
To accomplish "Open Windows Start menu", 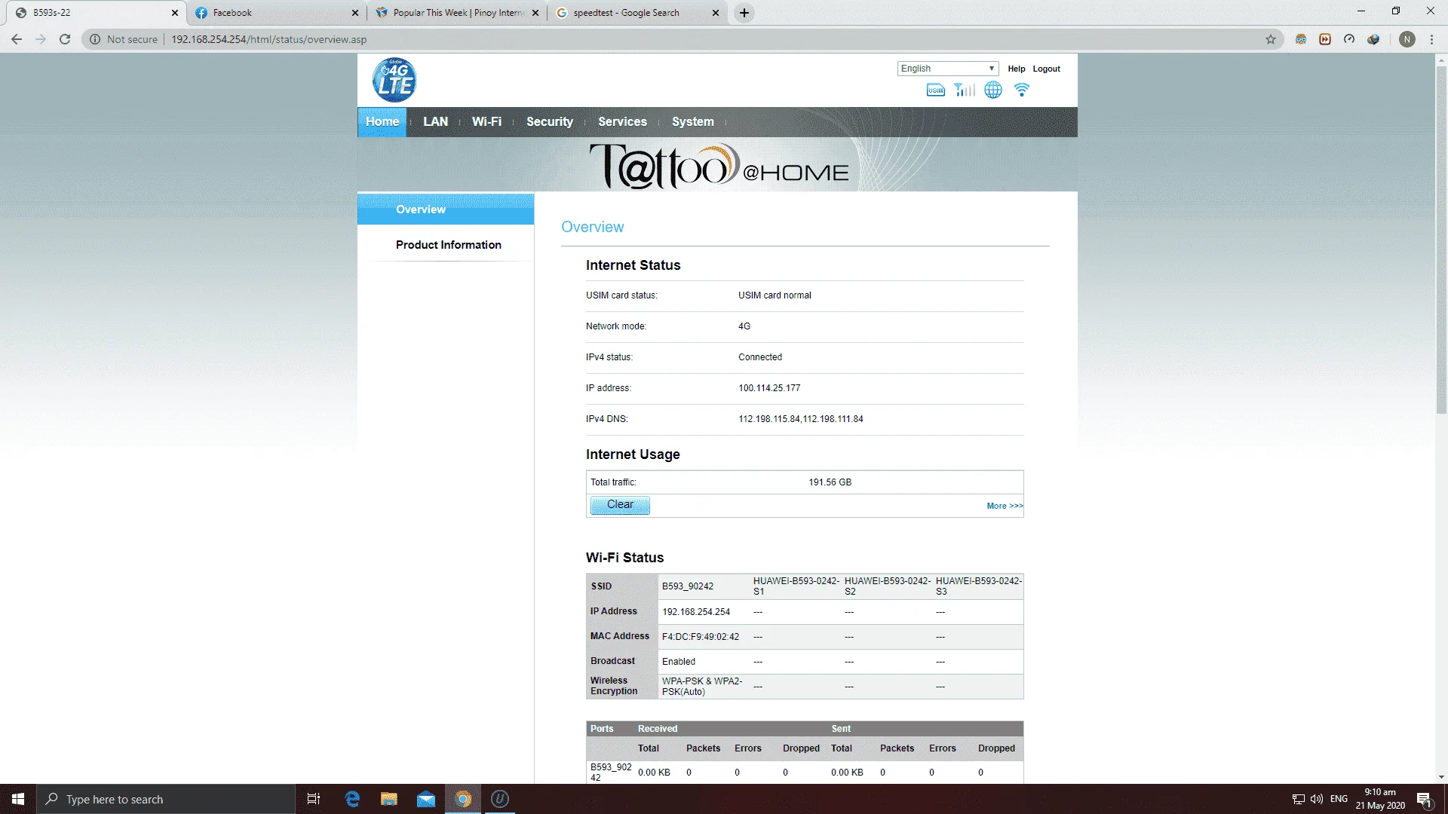I will [x=18, y=799].
